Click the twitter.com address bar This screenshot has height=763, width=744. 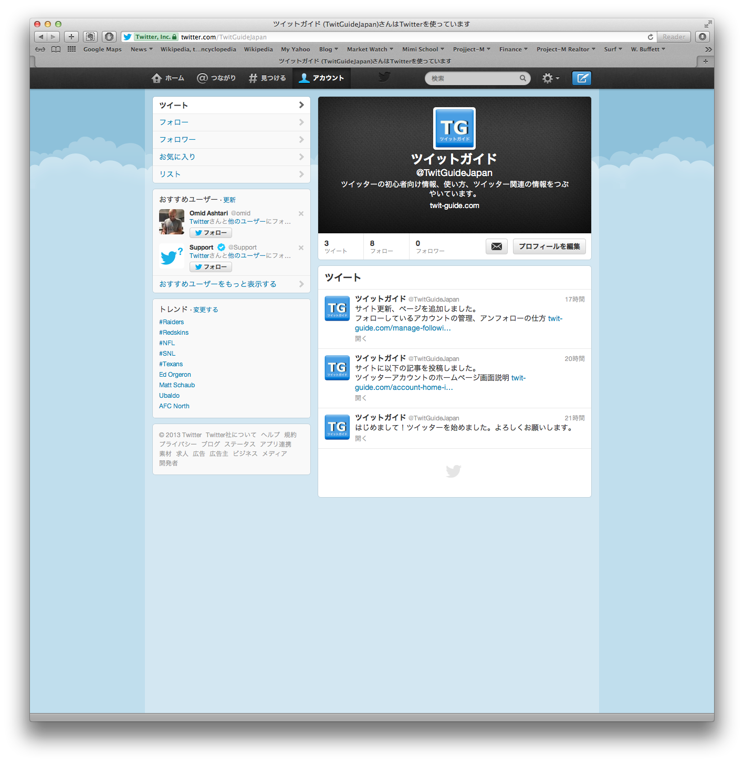[x=389, y=37]
